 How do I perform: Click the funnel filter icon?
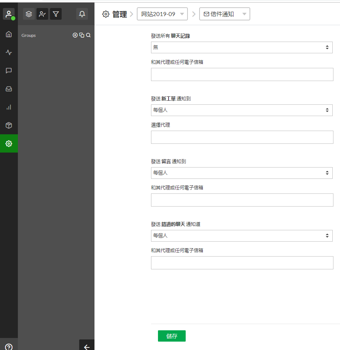pos(56,14)
